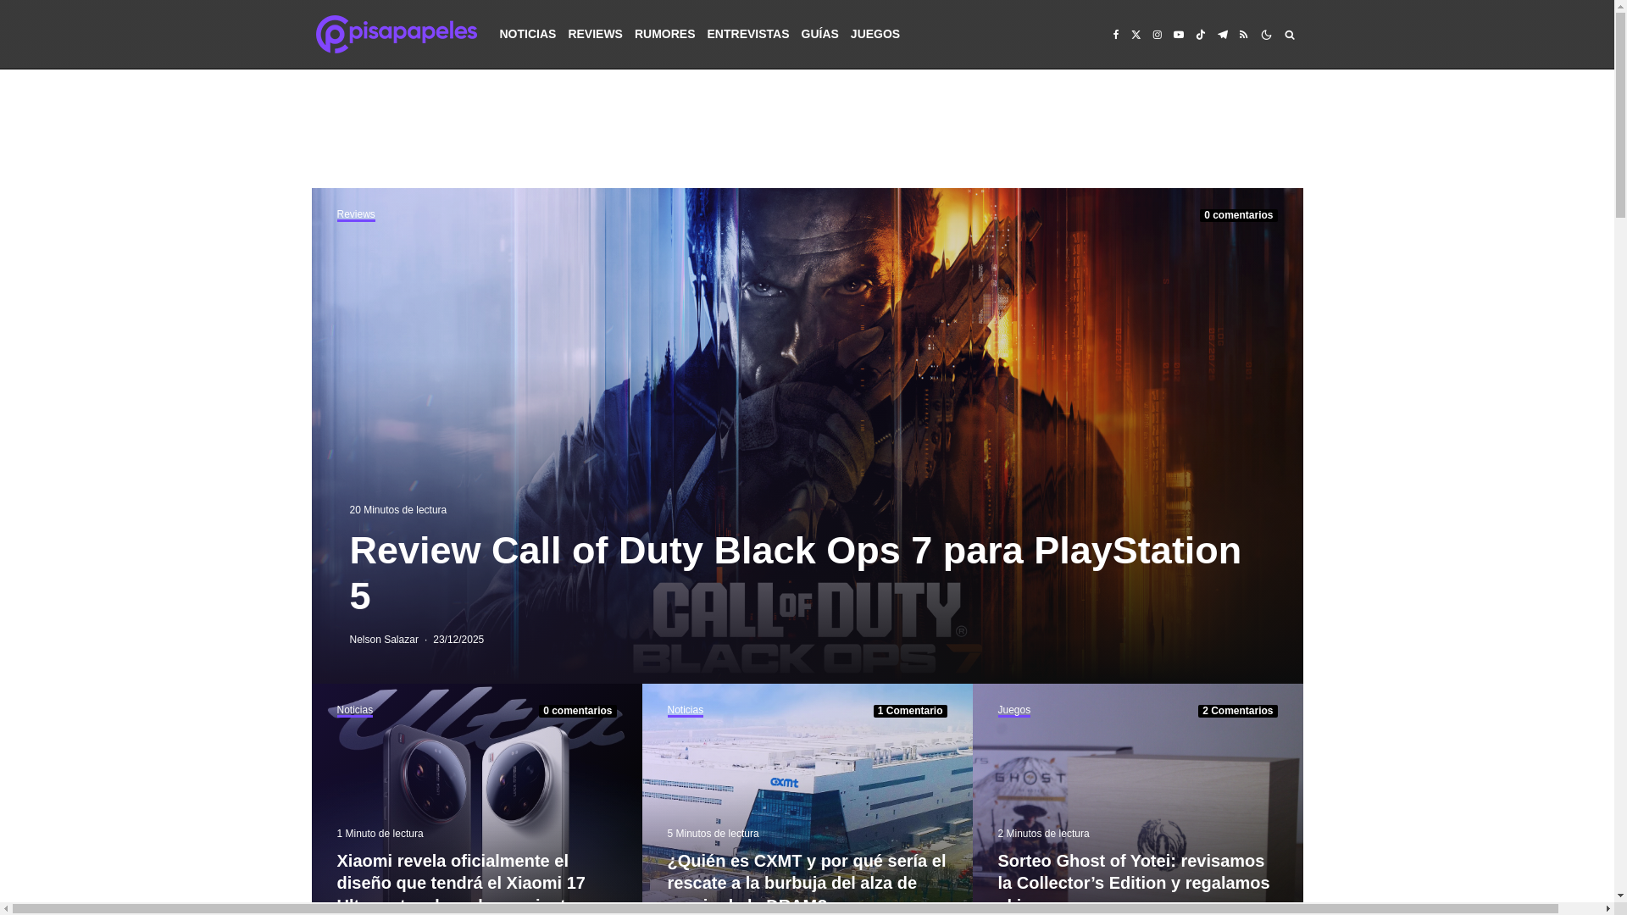Click the horizontal scrollbar at bottom
This screenshot has height=915, width=1627.
point(784,908)
